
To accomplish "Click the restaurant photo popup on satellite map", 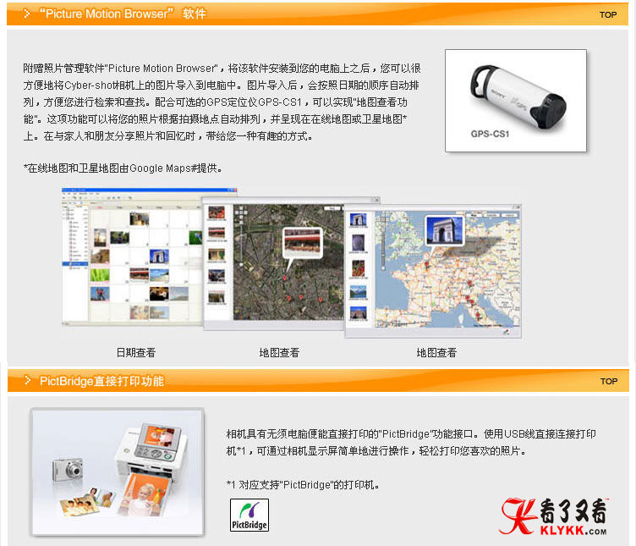I will point(302,243).
